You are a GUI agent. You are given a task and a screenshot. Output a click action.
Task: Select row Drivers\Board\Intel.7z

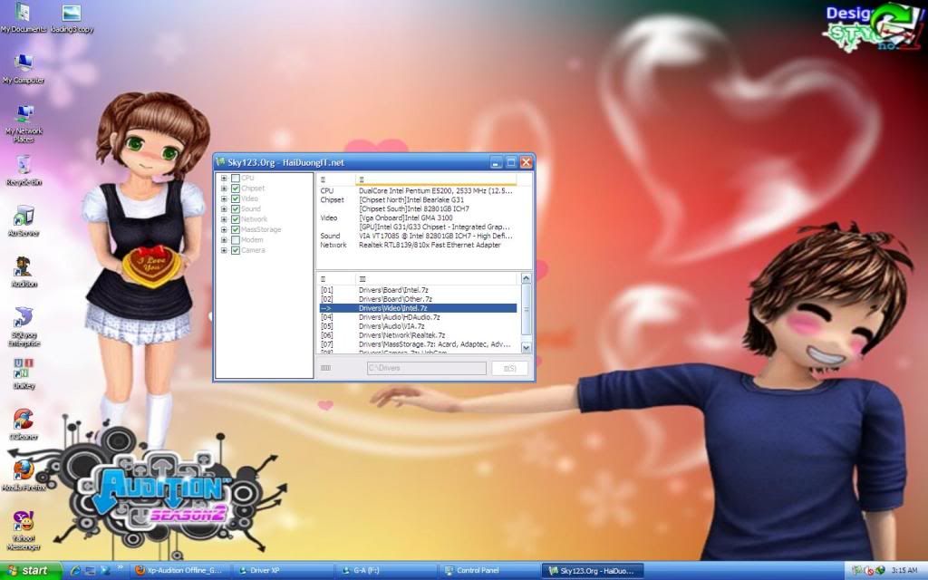(418, 290)
